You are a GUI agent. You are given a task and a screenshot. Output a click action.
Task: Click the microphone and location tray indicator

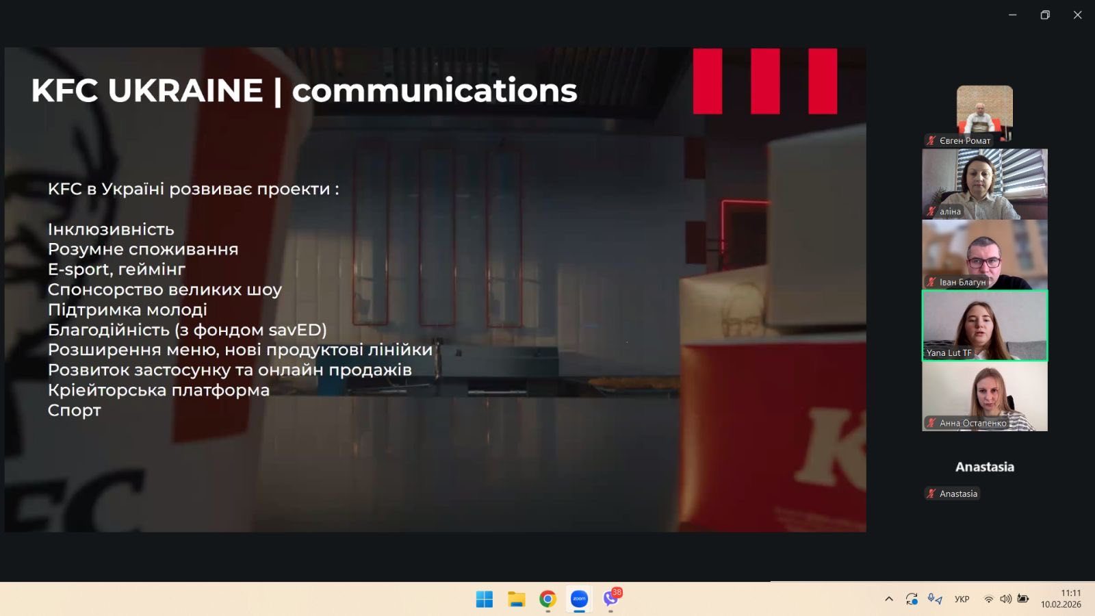point(935,599)
